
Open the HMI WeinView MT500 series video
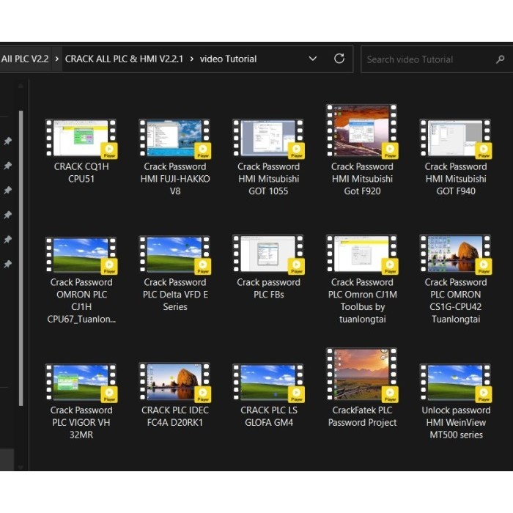(455, 382)
